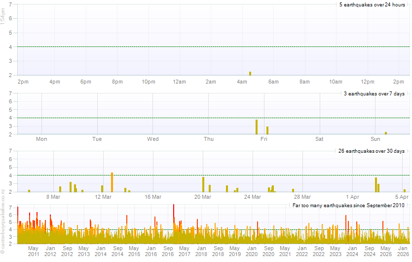Click the 28 Mar label on 30-day axis
412x262 pixels.
coord(302,197)
